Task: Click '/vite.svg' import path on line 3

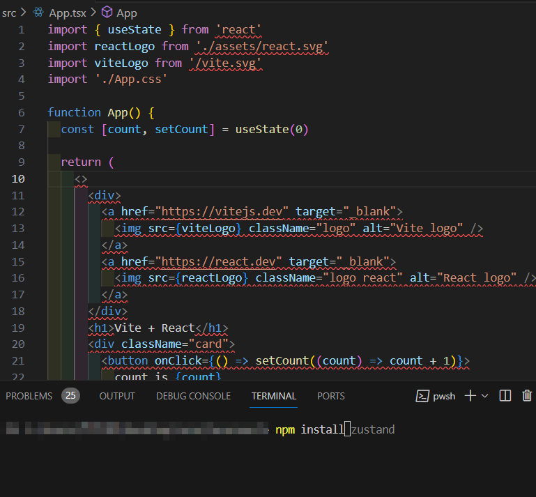Action: (225, 63)
